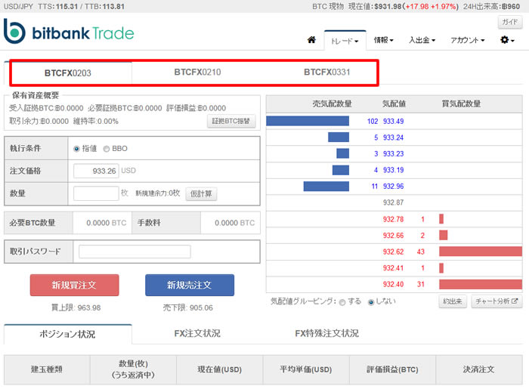The image size is (529, 389).
Task: Open the ガイド guide button
Action: tap(510, 22)
